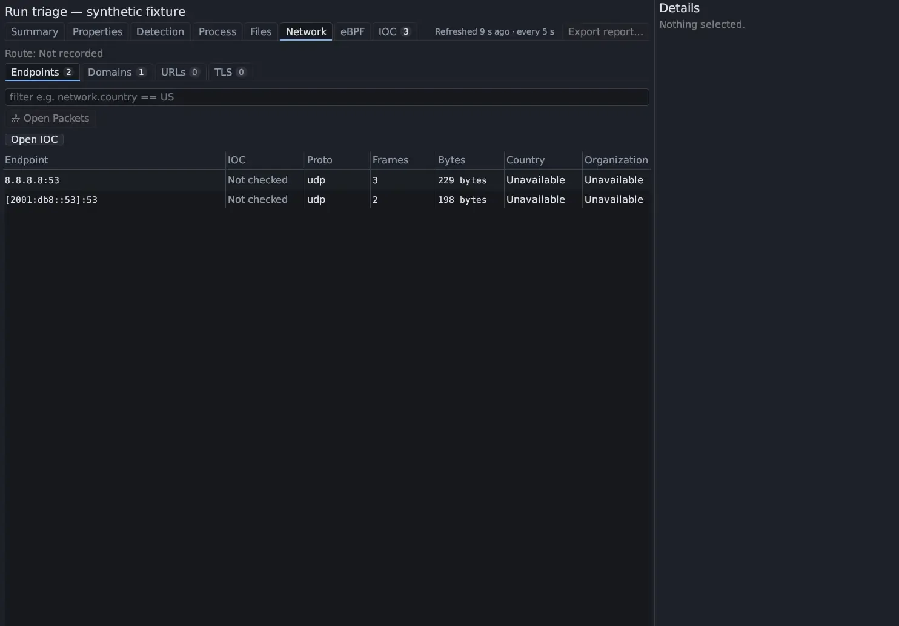Switch to the Domains sub-tab
The width and height of the screenshot is (899, 626).
[117, 72]
